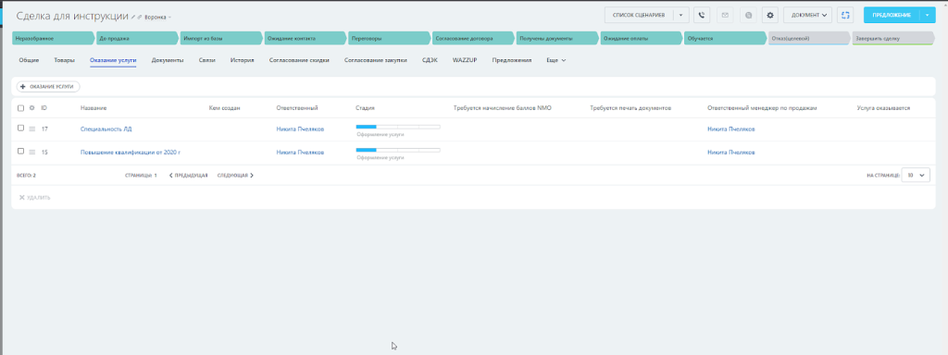Toggle the select-all checkbox in table header
This screenshot has width=948, height=355.
[21, 108]
